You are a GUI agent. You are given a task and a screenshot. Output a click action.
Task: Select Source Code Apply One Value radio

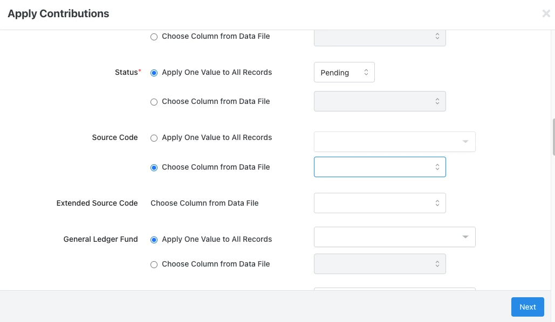(154, 138)
